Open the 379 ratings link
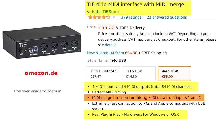 click(x=131, y=17)
